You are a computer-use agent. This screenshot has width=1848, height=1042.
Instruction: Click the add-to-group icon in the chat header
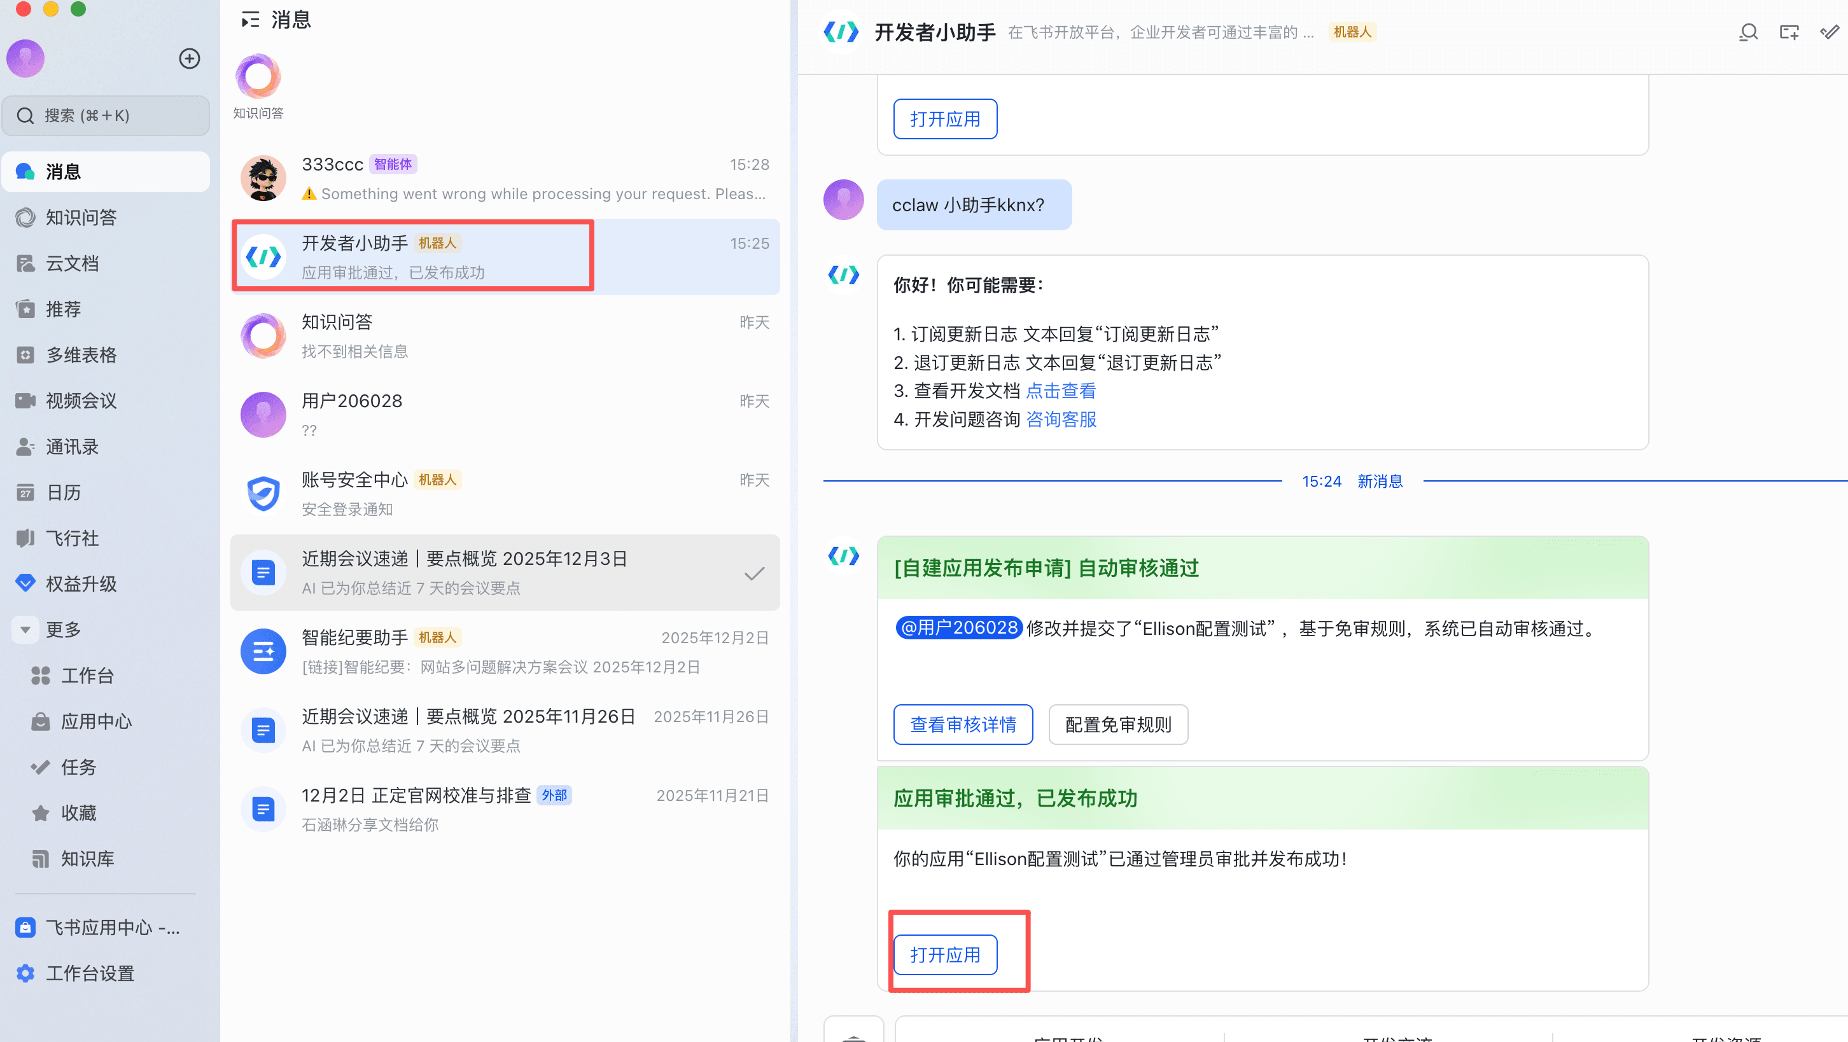[x=1789, y=32]
